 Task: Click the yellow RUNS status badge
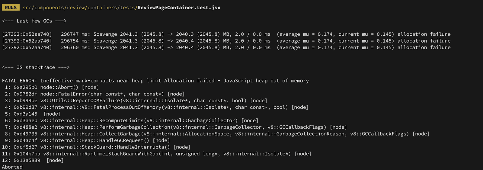pos(11,8)
